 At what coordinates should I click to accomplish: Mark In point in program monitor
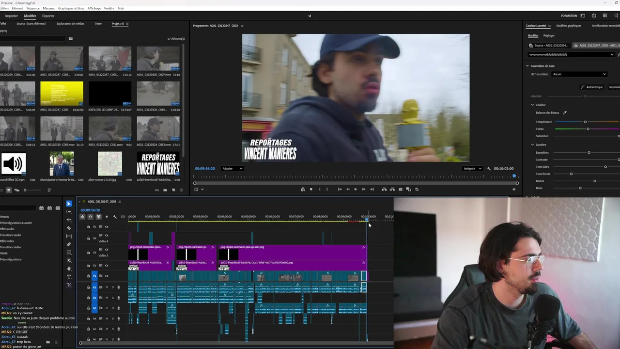pyautogui.click(x=319, y=190)
